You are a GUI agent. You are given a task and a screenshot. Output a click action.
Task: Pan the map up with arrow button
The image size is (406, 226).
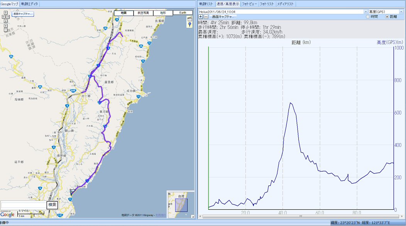coord(6,12)
